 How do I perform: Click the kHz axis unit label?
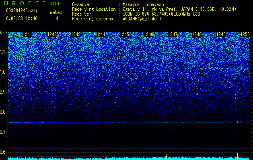coord(4,32)
